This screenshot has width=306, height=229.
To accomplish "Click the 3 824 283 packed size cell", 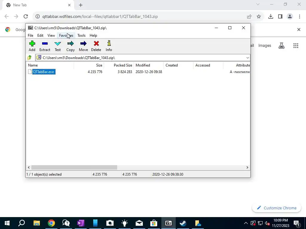I will (x=125, y=72).
